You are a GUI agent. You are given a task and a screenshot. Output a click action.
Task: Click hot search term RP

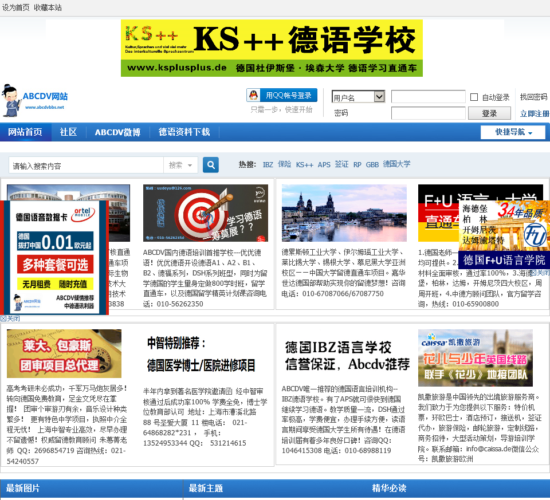pyautogui.click(x=357, y=164)
